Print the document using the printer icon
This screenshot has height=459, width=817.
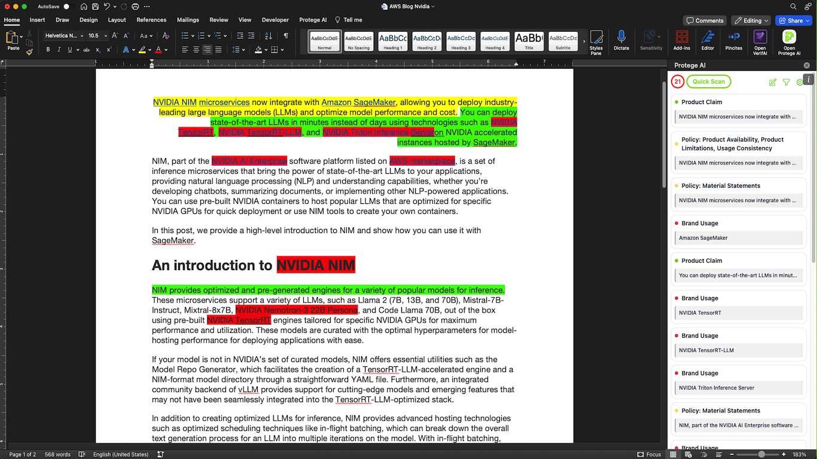(x=136, y=7)
